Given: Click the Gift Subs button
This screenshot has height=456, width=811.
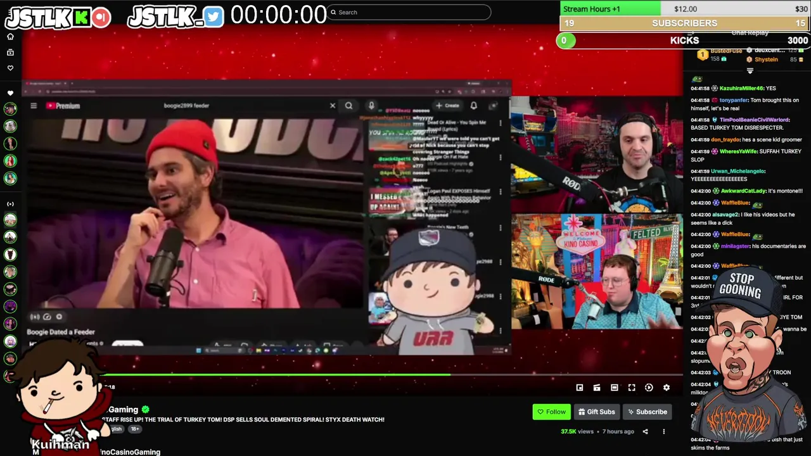Looking at the screenshot, I should coord(596,412).
